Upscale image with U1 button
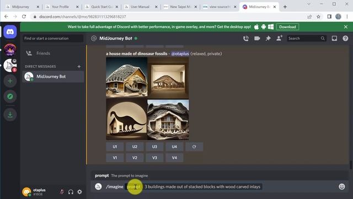Viewport: 353px width, 199px height. pyautogui.click(x=115, y=146)
